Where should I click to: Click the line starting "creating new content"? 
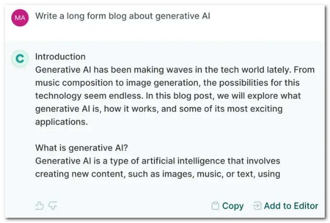pos(158,174)
